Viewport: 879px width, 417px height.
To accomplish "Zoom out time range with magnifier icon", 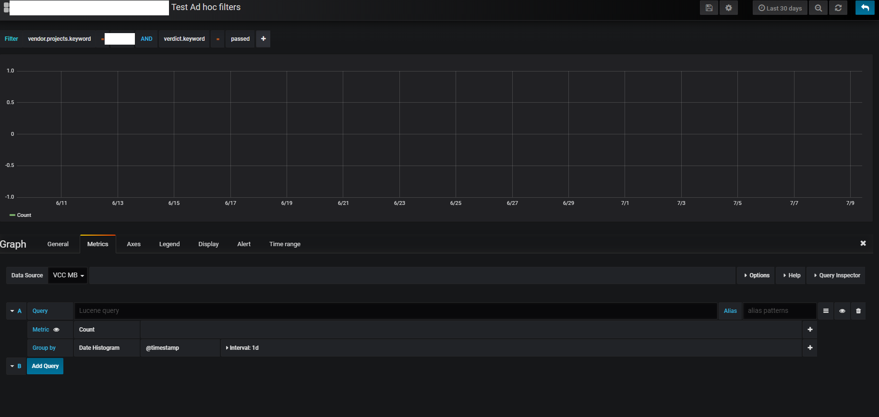I will pyautogui.click(x=819, y=8).
